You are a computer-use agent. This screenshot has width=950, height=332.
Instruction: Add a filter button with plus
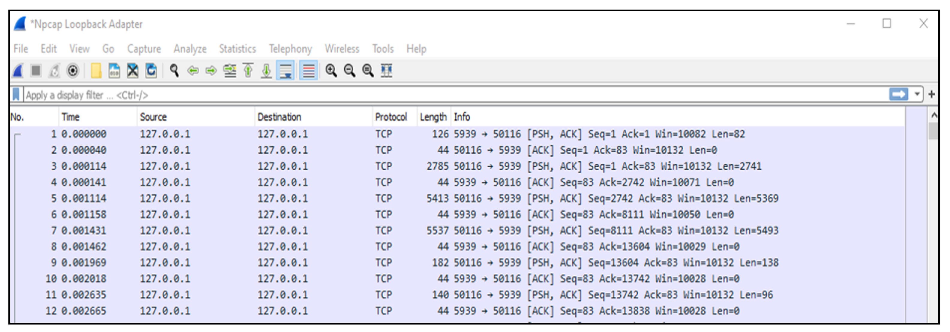(x=932, y=95)
